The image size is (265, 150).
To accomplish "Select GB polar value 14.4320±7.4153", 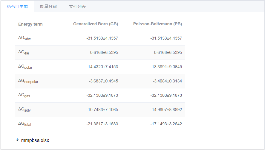I will pyautogui.click(x=103, y=67).
